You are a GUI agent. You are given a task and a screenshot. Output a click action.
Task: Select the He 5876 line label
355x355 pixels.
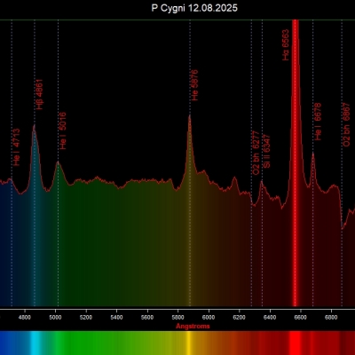[x=194, y=85]
